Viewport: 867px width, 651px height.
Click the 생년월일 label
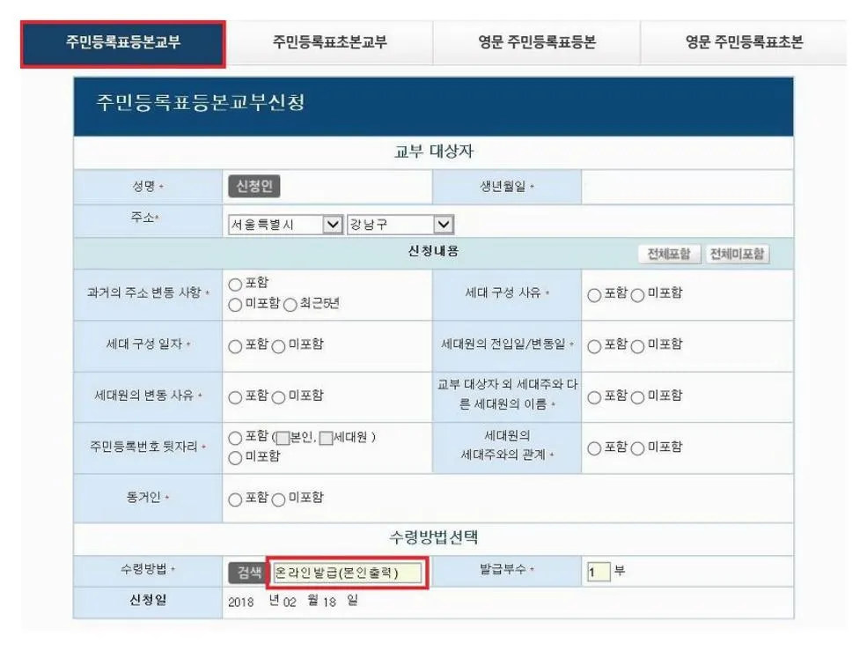pos(503,187)
